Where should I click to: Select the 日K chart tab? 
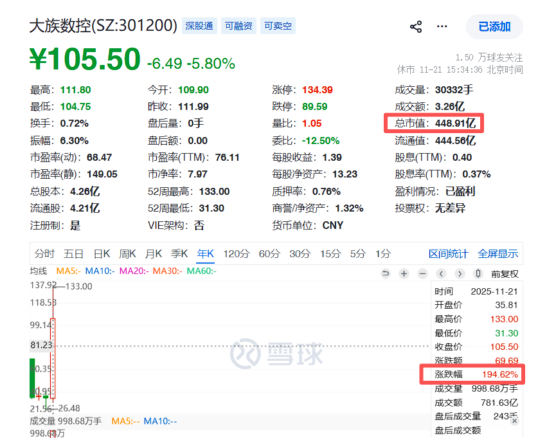102,253
